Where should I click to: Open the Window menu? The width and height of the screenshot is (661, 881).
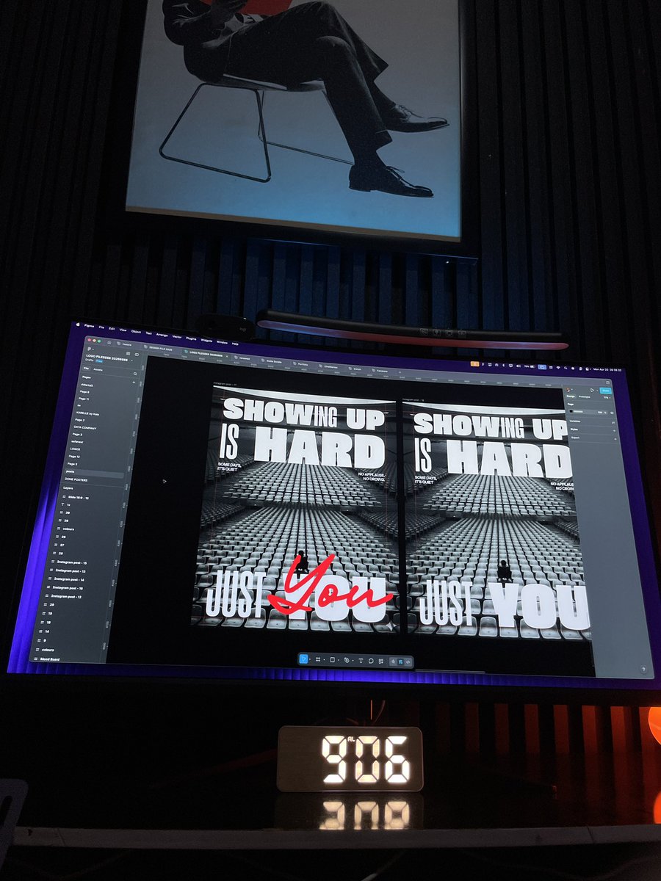coord(222,342)
